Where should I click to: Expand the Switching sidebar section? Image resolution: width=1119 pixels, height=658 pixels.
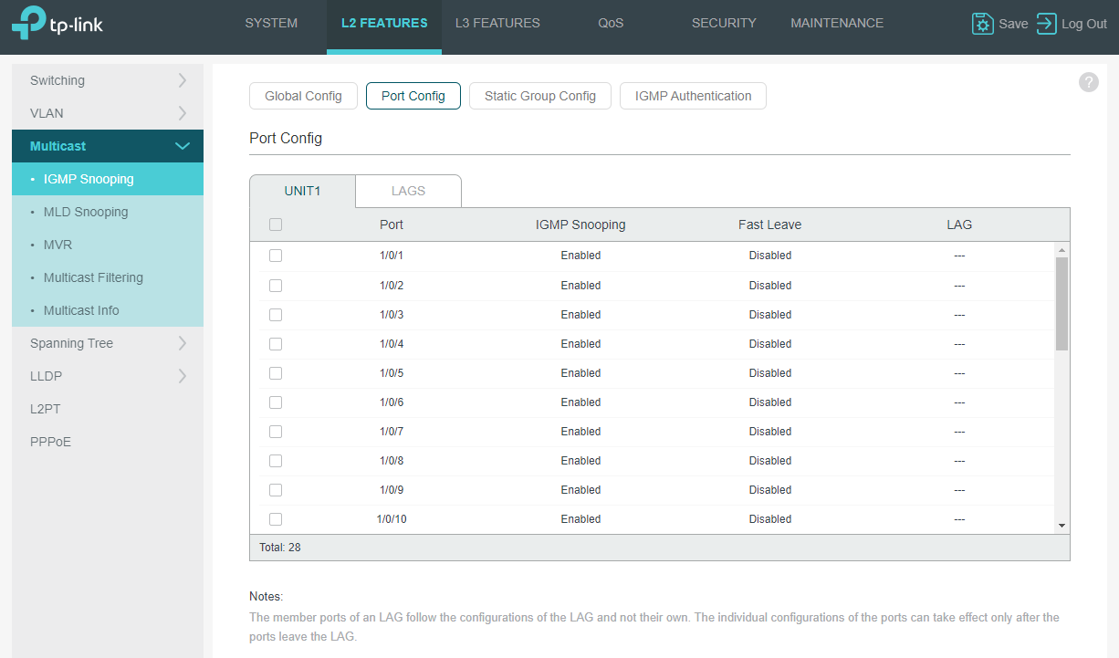108,80
